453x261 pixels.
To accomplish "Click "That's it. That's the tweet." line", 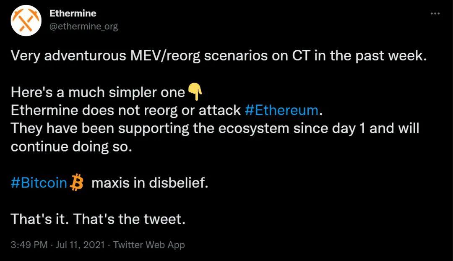I will click(x=98, y=219).
